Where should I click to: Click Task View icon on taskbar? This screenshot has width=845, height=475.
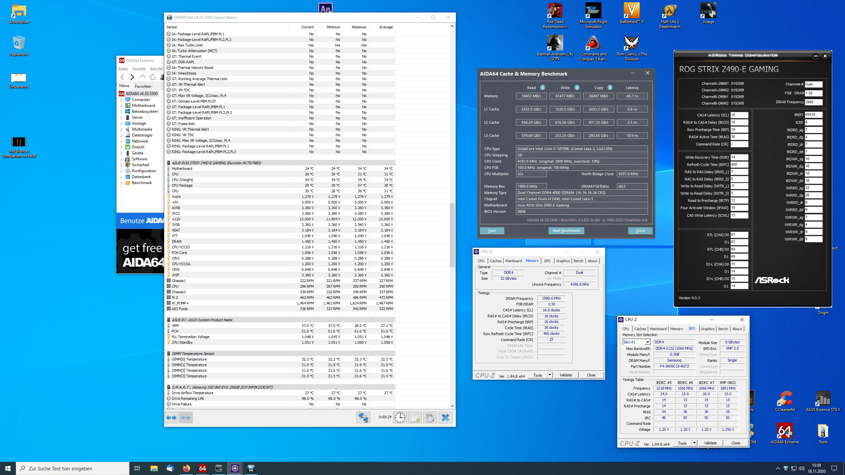coord(137,468)
